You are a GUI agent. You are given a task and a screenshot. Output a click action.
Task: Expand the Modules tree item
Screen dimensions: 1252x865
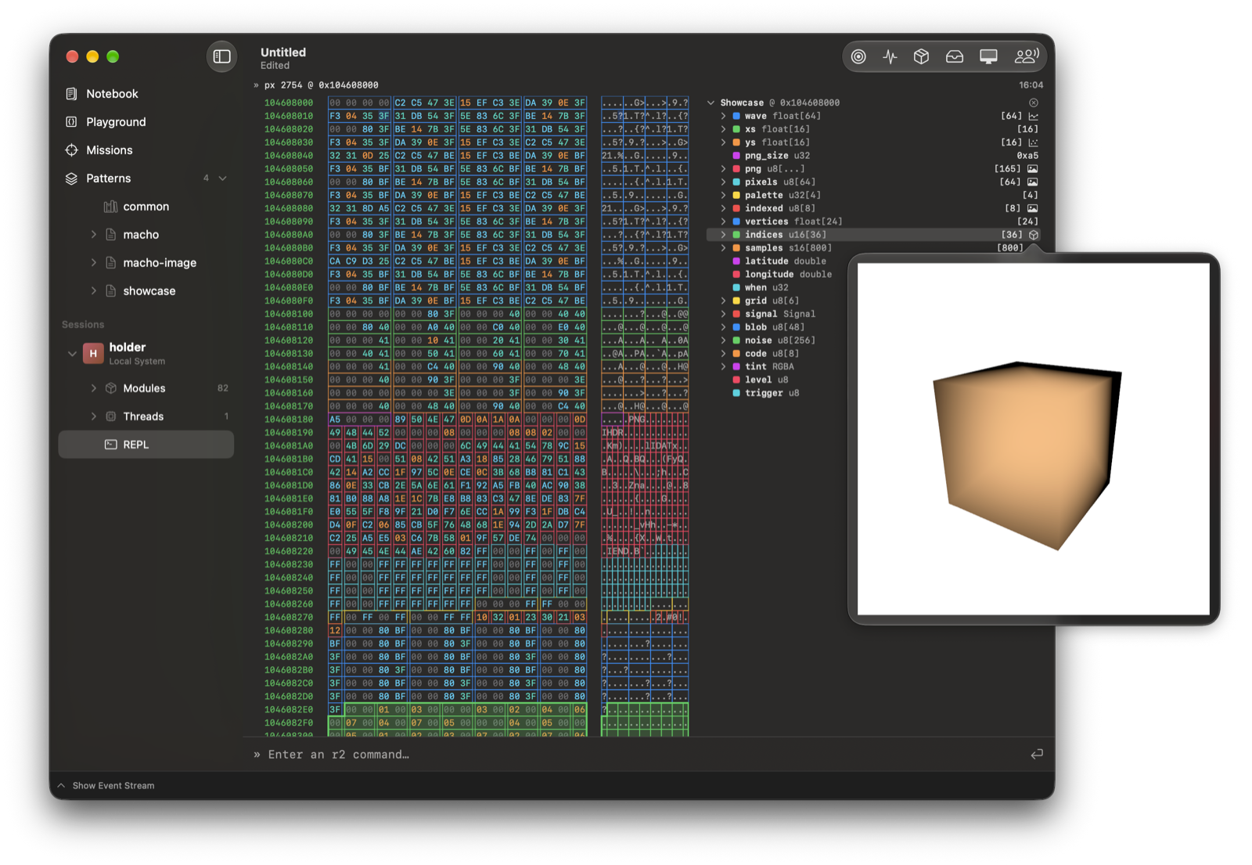pyautogui.click(x=94, y=388)
